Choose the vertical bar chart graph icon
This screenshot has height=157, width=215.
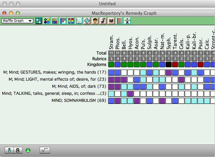click(63, 21)
